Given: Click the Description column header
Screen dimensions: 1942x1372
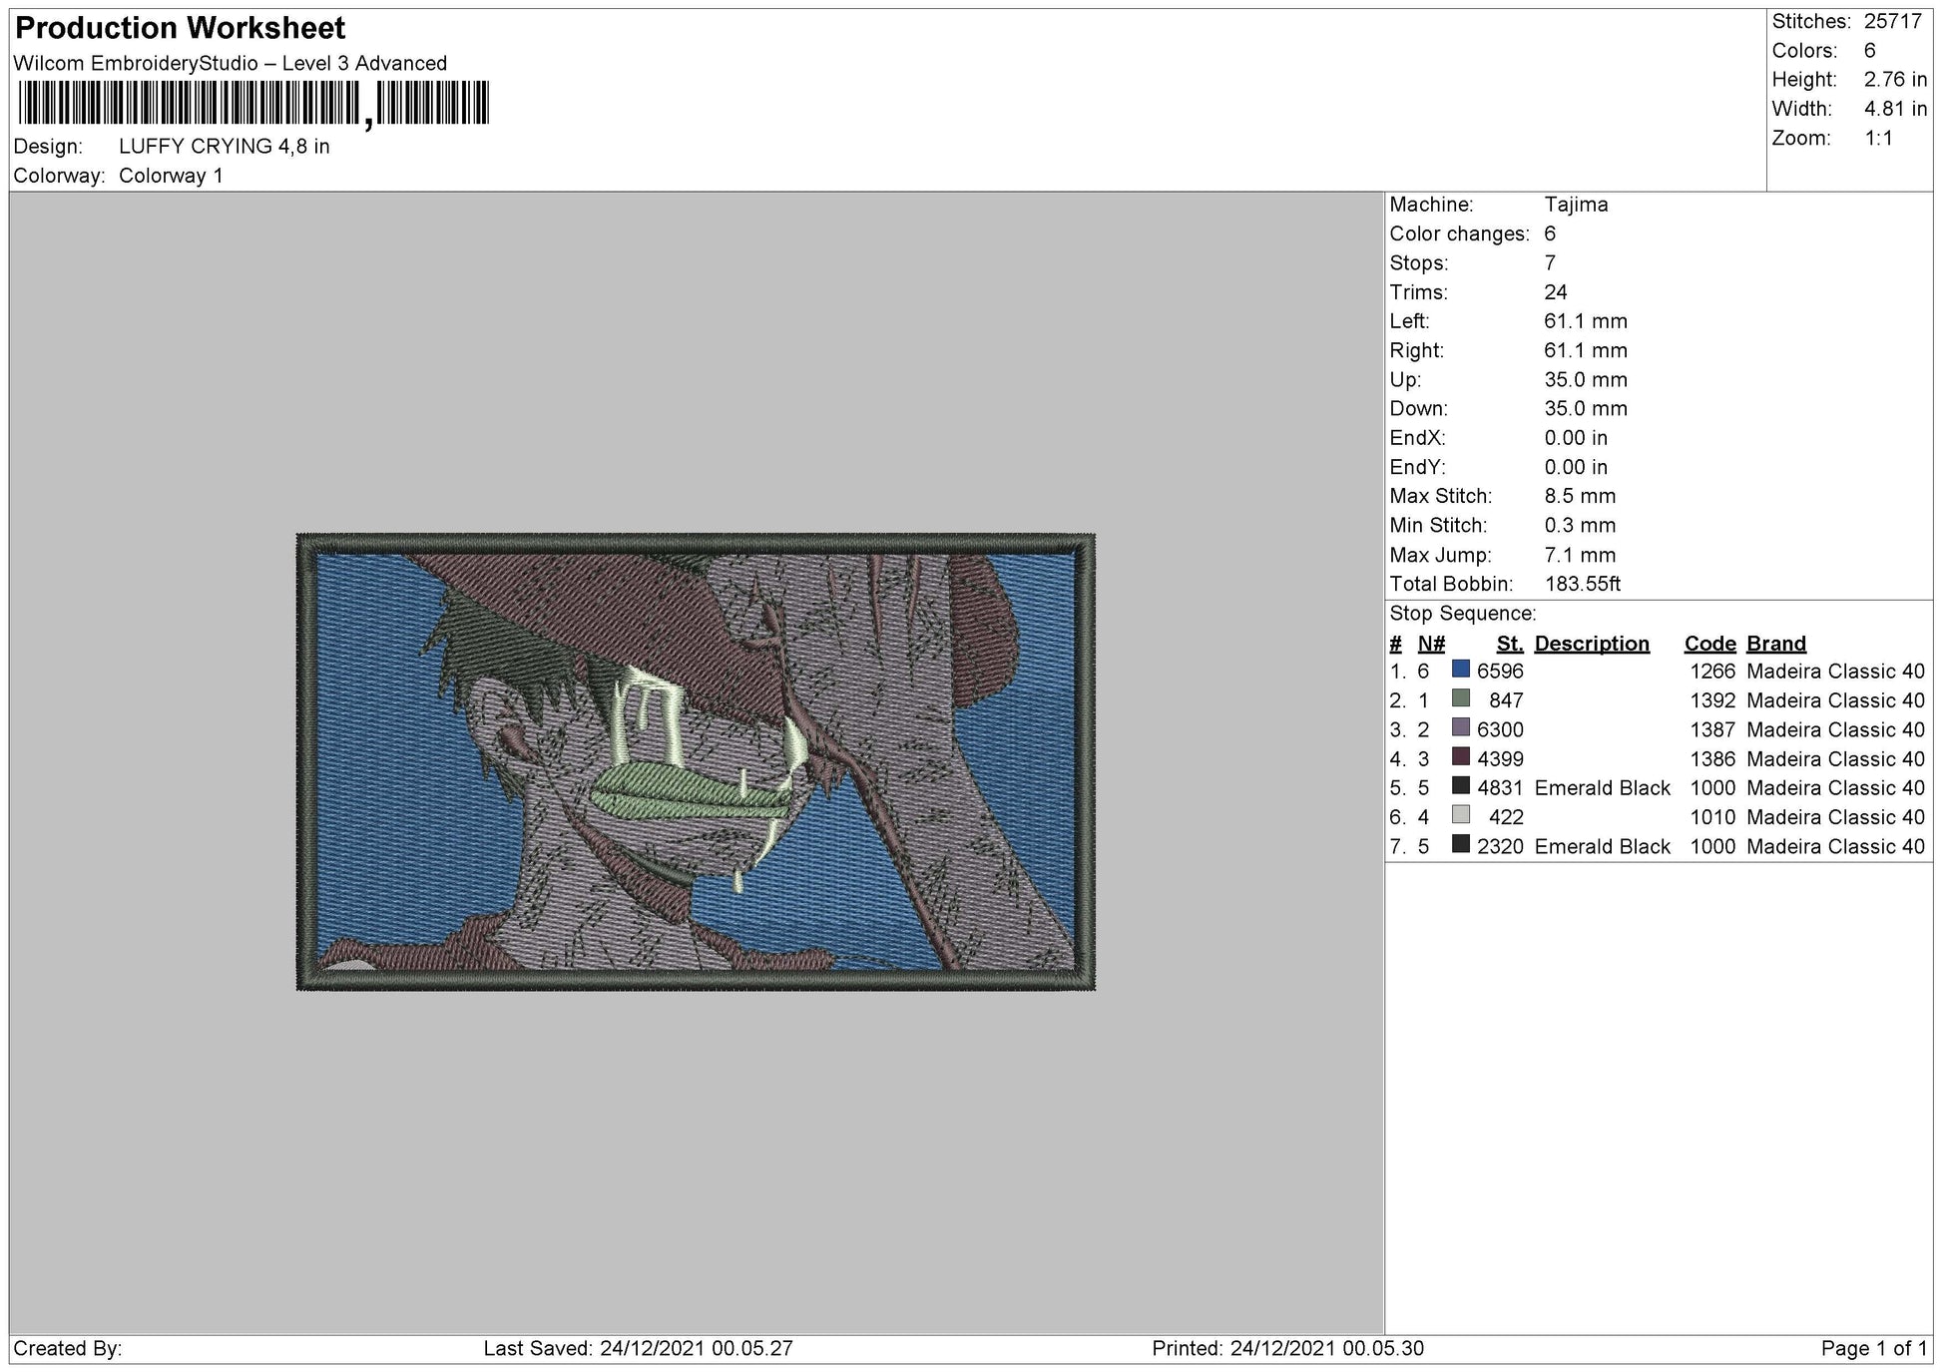Looking at the screenshot, I should [1592, 644].
